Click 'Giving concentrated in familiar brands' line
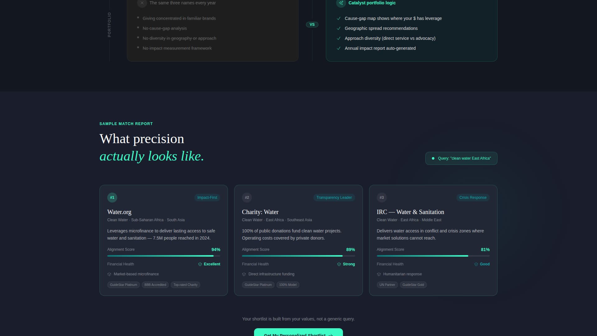Screen dimensions: 597x336 click(179, 18)
